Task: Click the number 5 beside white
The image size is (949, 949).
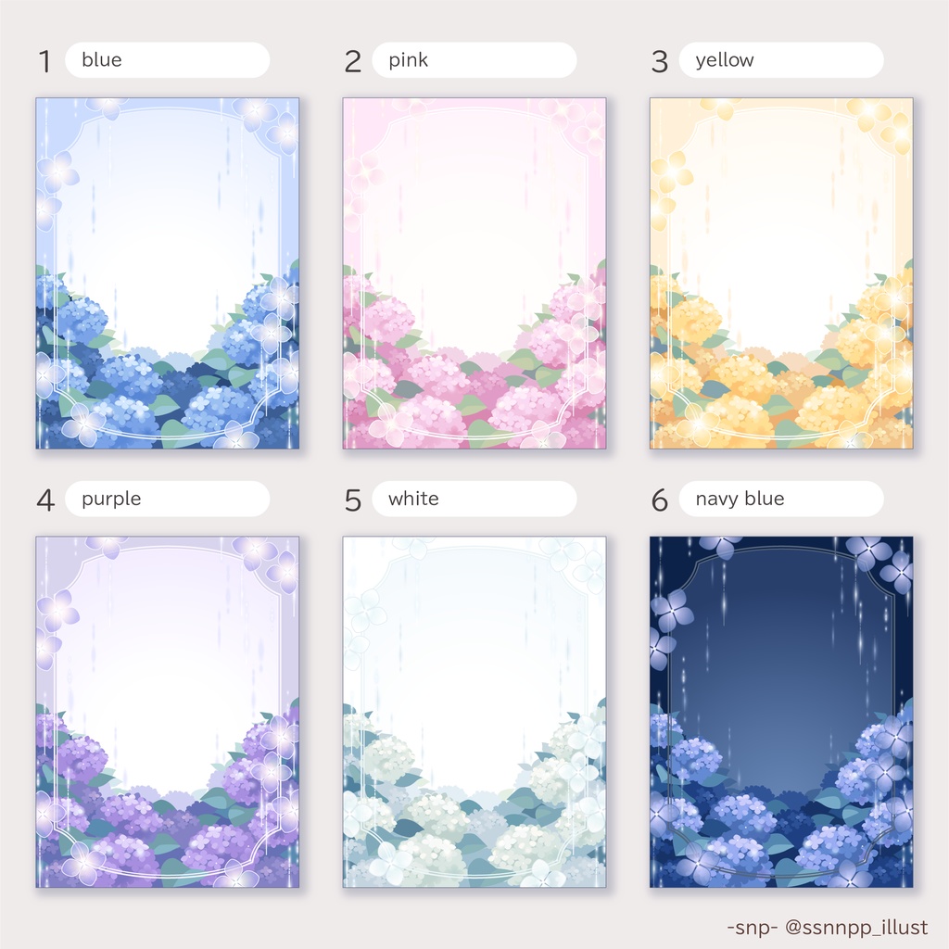Action: 353,500
